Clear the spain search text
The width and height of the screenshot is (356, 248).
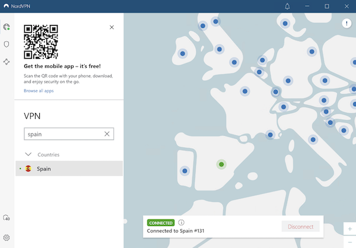tap(107, 134)
